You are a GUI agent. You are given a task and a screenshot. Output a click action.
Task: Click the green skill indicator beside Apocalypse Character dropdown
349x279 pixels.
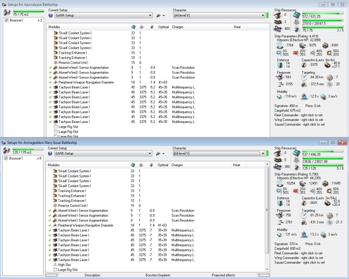click(267, 15)
